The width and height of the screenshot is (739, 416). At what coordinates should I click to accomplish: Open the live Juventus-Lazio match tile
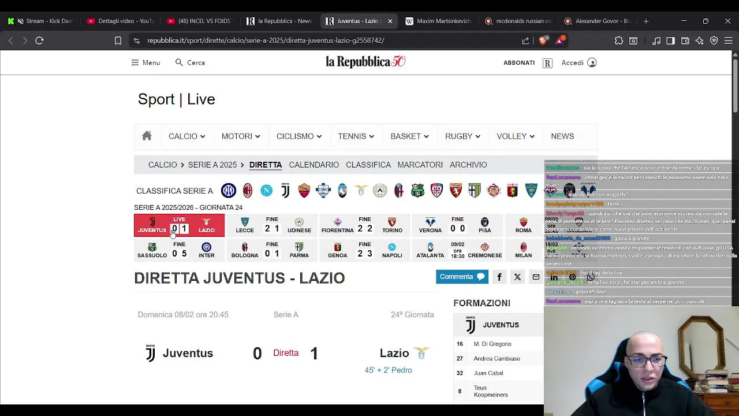point(179,225)
